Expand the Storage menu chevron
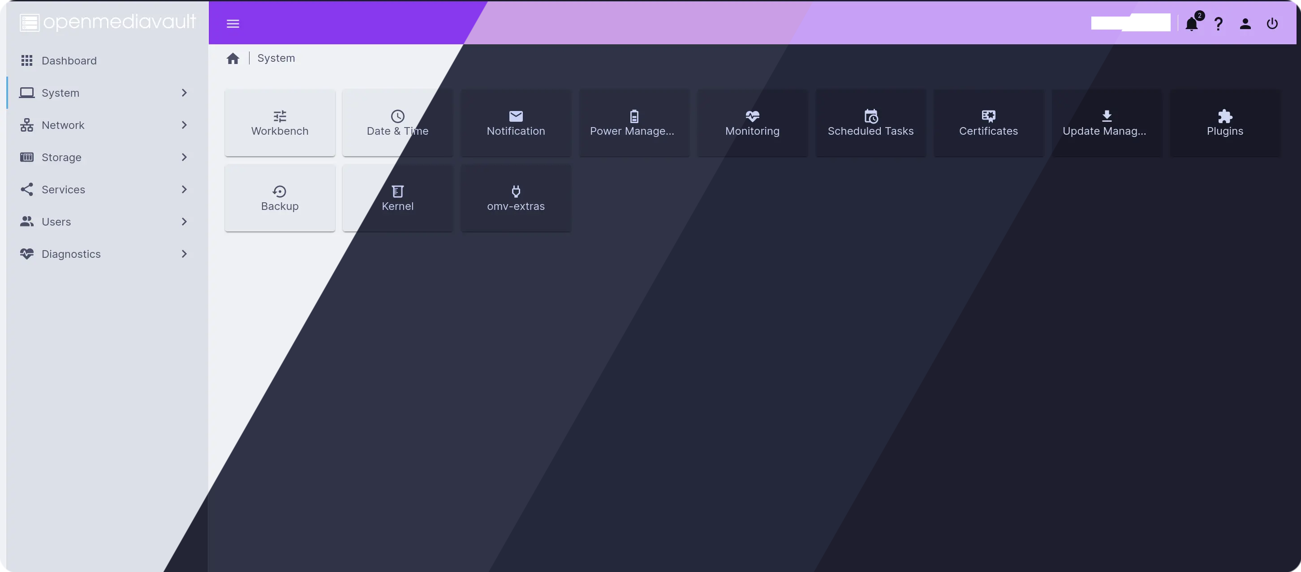 [x=184, y=158]
